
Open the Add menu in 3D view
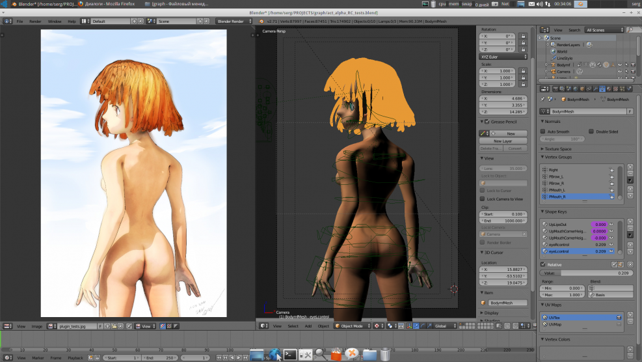click(x=308, y=326)
